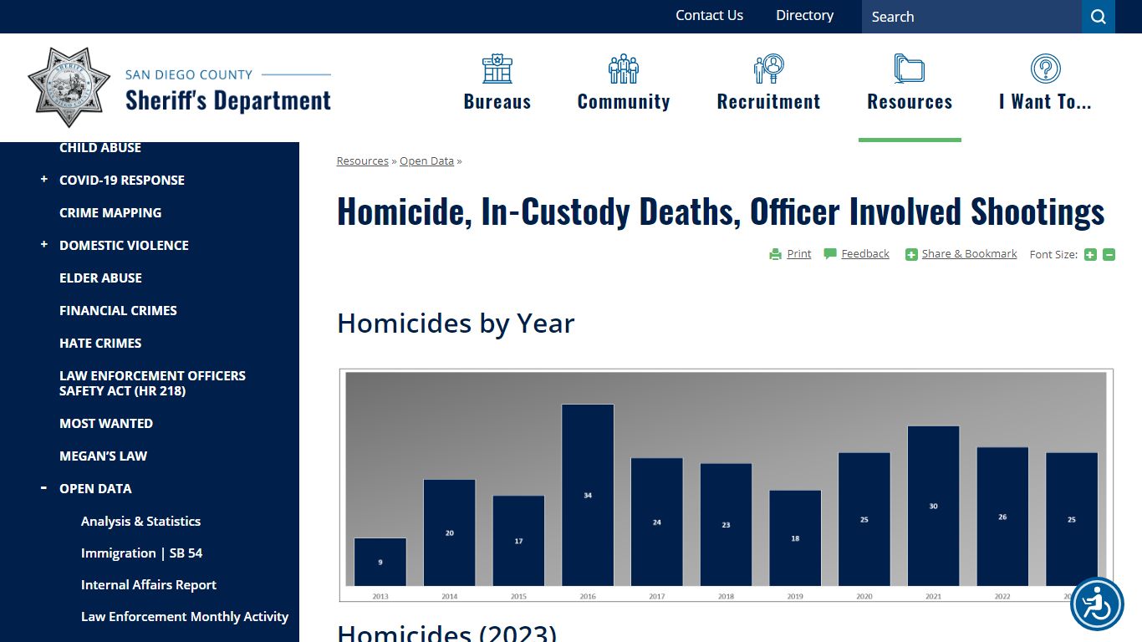
Task: Click the 2019 bar showing 18
Action: (x=795, y=538)
